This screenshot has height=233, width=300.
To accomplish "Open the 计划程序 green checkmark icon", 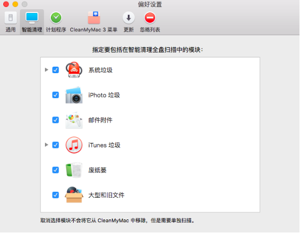I will [56, 18].
